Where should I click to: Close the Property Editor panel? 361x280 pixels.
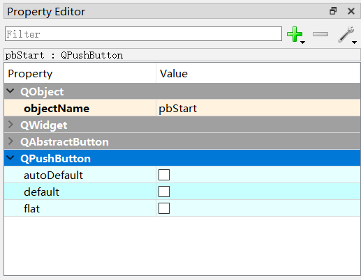(x=351, y=11)
